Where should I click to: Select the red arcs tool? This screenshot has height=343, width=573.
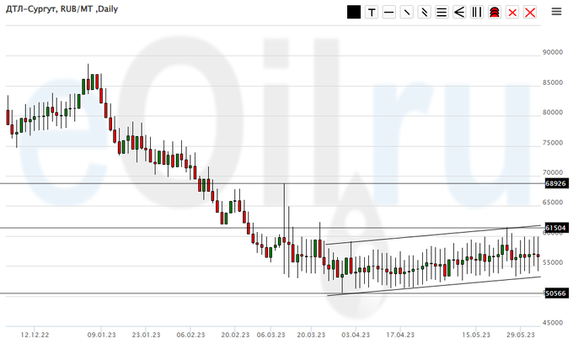[x=495, y=13]
